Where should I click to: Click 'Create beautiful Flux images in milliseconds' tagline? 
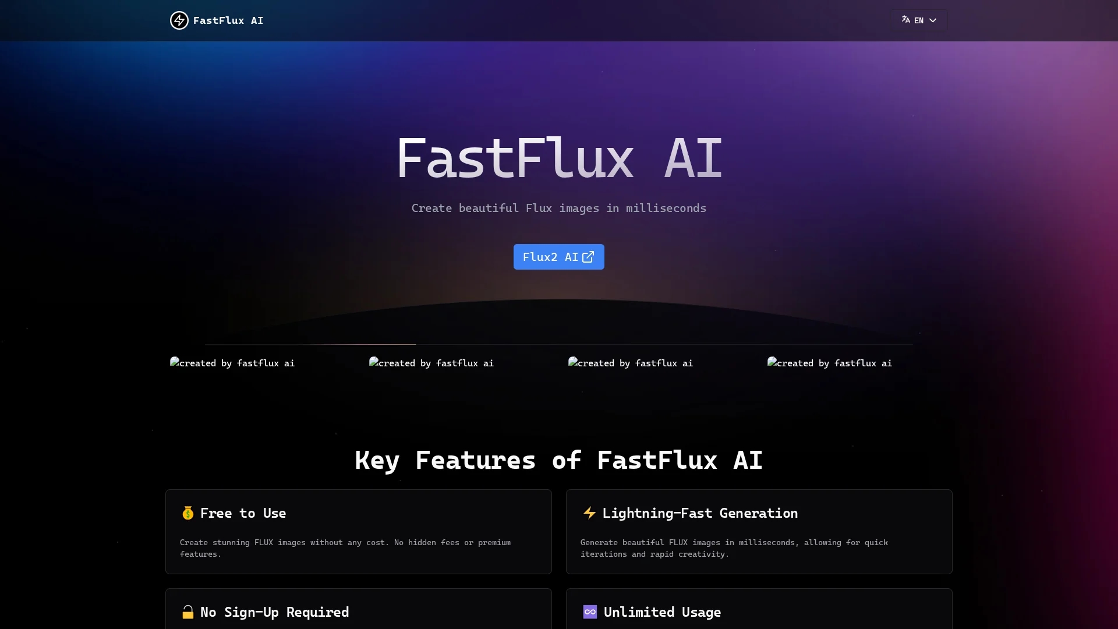(x=559, y=208)
